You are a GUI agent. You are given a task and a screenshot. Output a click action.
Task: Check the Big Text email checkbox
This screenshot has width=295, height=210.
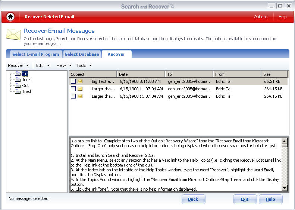point(73,81)
